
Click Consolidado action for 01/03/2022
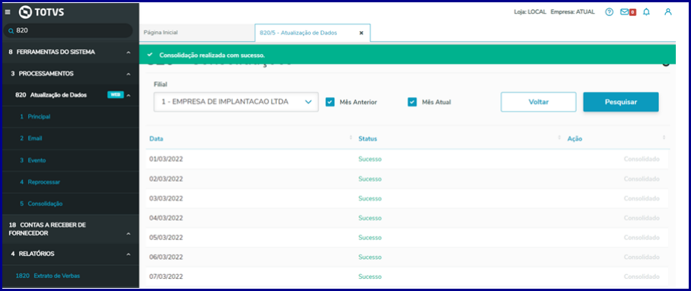tap(642, 159)
